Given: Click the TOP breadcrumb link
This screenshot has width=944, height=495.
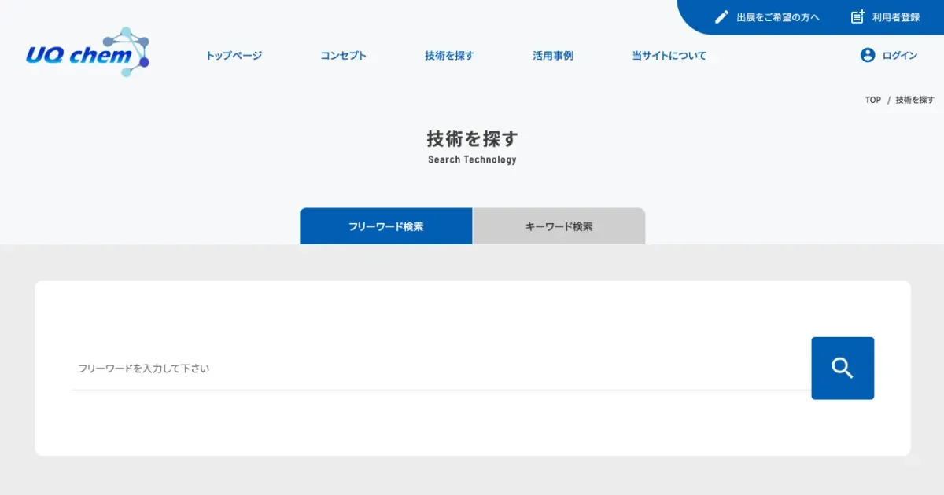Looking at the screenshot, I should pyautogui.click(x=873, y=100).
